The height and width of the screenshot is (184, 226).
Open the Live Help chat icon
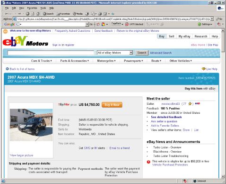tap(204, 69)
